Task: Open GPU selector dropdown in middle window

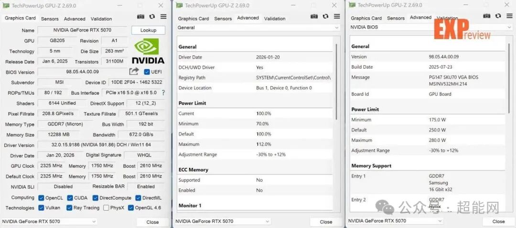Action: (x=223, y=221)
